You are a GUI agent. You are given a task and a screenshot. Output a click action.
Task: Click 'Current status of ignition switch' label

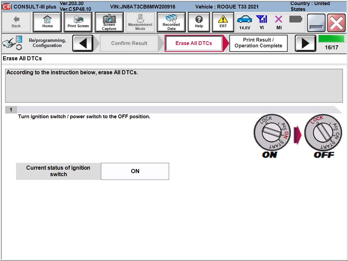click(x=58, y=171)
